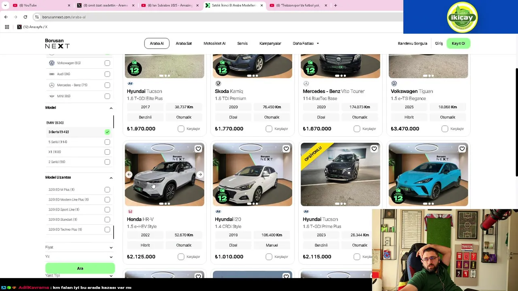The width and height of the screenshot is (518, 291).
Task: Expand the Fiyat filter section
Action: (111, 247)
